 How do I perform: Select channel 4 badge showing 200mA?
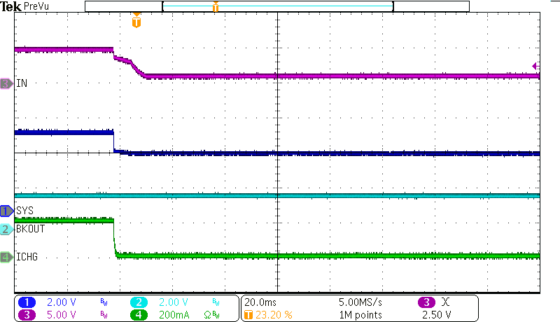click(x=140, y=314)
